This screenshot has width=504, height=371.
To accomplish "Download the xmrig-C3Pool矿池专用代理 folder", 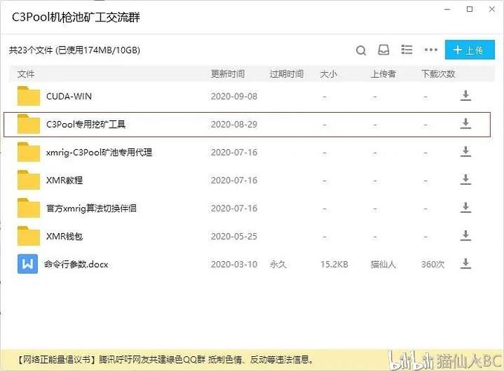I will point(465,151).
